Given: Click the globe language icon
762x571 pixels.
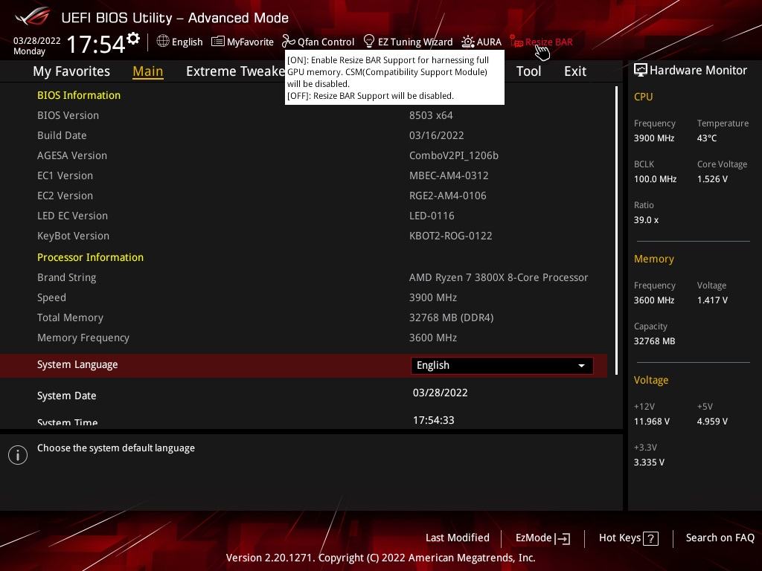Looking at the screenshot, I should coord(163,42).
